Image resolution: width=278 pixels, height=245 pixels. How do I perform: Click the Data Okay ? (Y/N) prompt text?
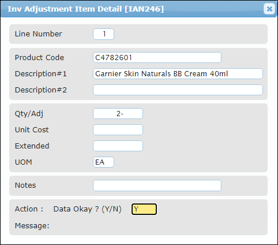tap(88, 209)
